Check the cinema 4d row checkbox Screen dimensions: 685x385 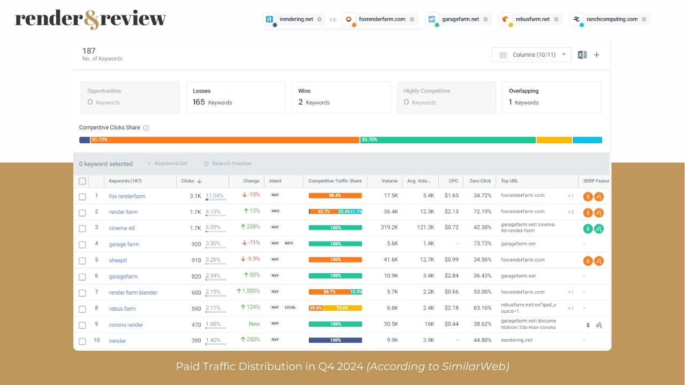(x=82, y=228)
